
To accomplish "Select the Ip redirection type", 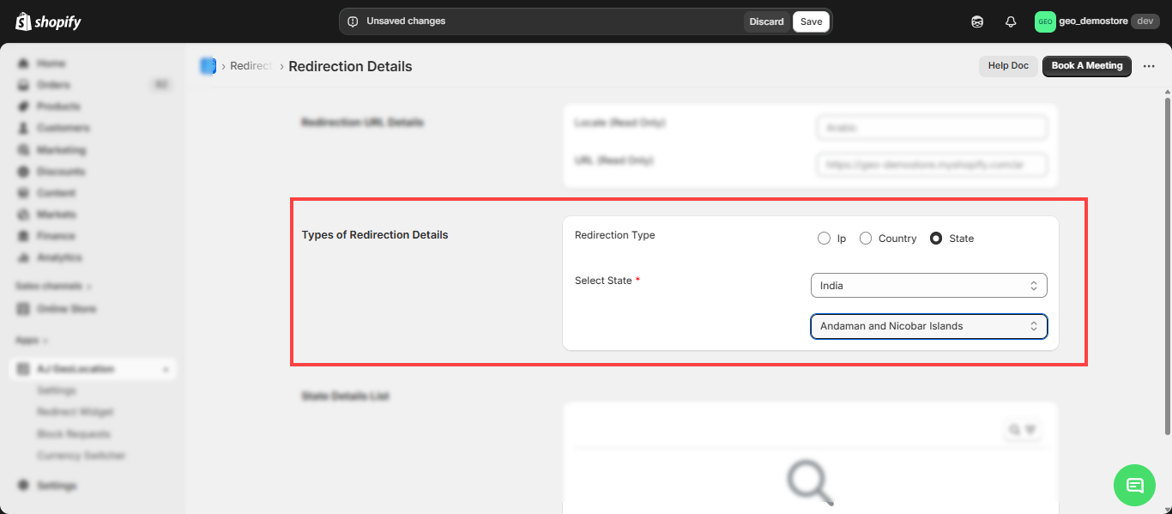I will (x=825, y=239).
